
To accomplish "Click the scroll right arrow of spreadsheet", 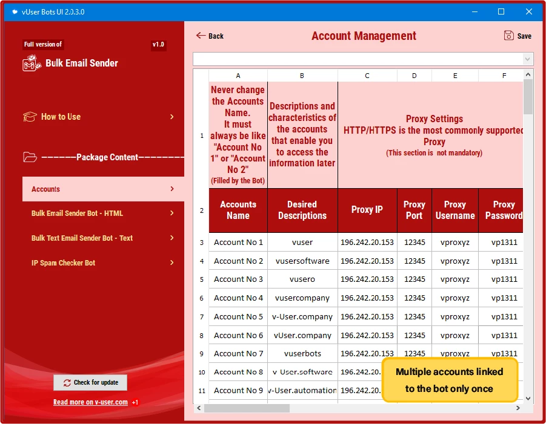I will 518,408.
